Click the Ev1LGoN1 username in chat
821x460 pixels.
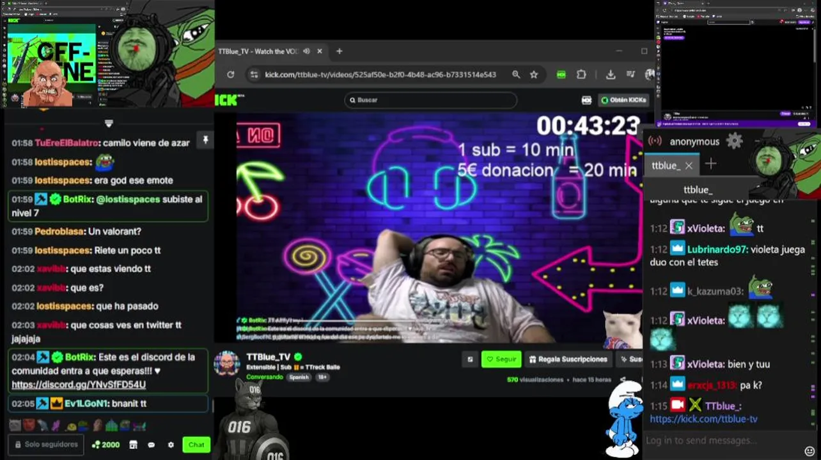coord(86,404)
